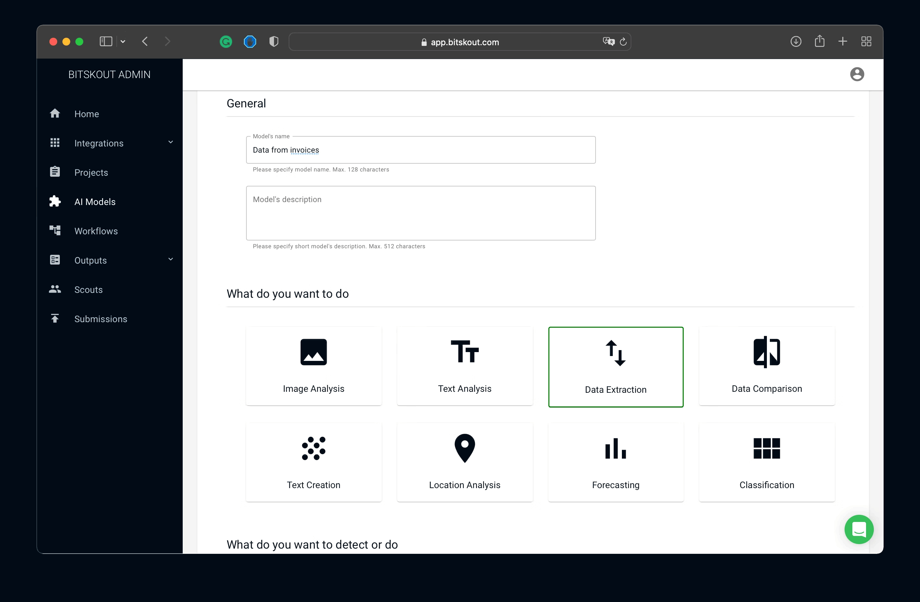The height and width of the screenshot is (602, 920).
Task: Open the browser tab overview grid
Action: (x=866, y=41)
